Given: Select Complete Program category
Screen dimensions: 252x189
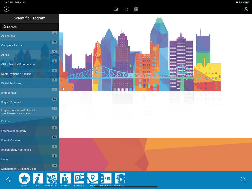Looking at the screenshot, I should pos(29,45).
